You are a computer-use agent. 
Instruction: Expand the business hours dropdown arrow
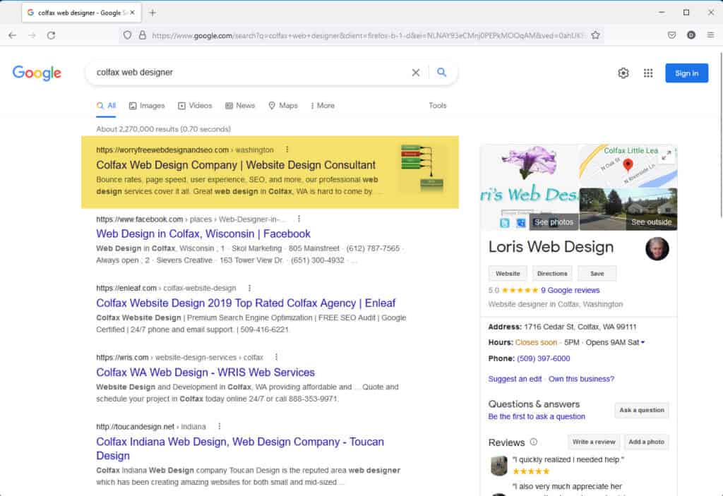point(643,342)
